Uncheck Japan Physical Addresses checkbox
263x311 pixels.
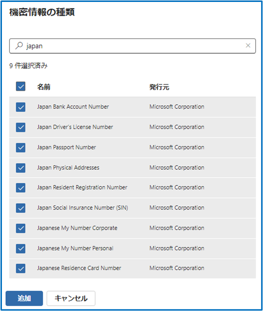21,168
